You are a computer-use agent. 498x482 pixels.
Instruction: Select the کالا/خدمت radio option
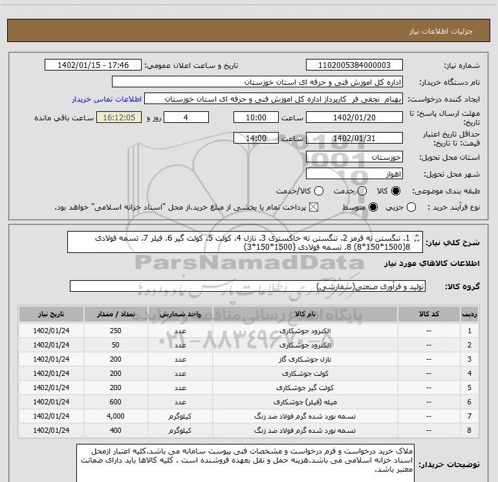tap(319, 191)
